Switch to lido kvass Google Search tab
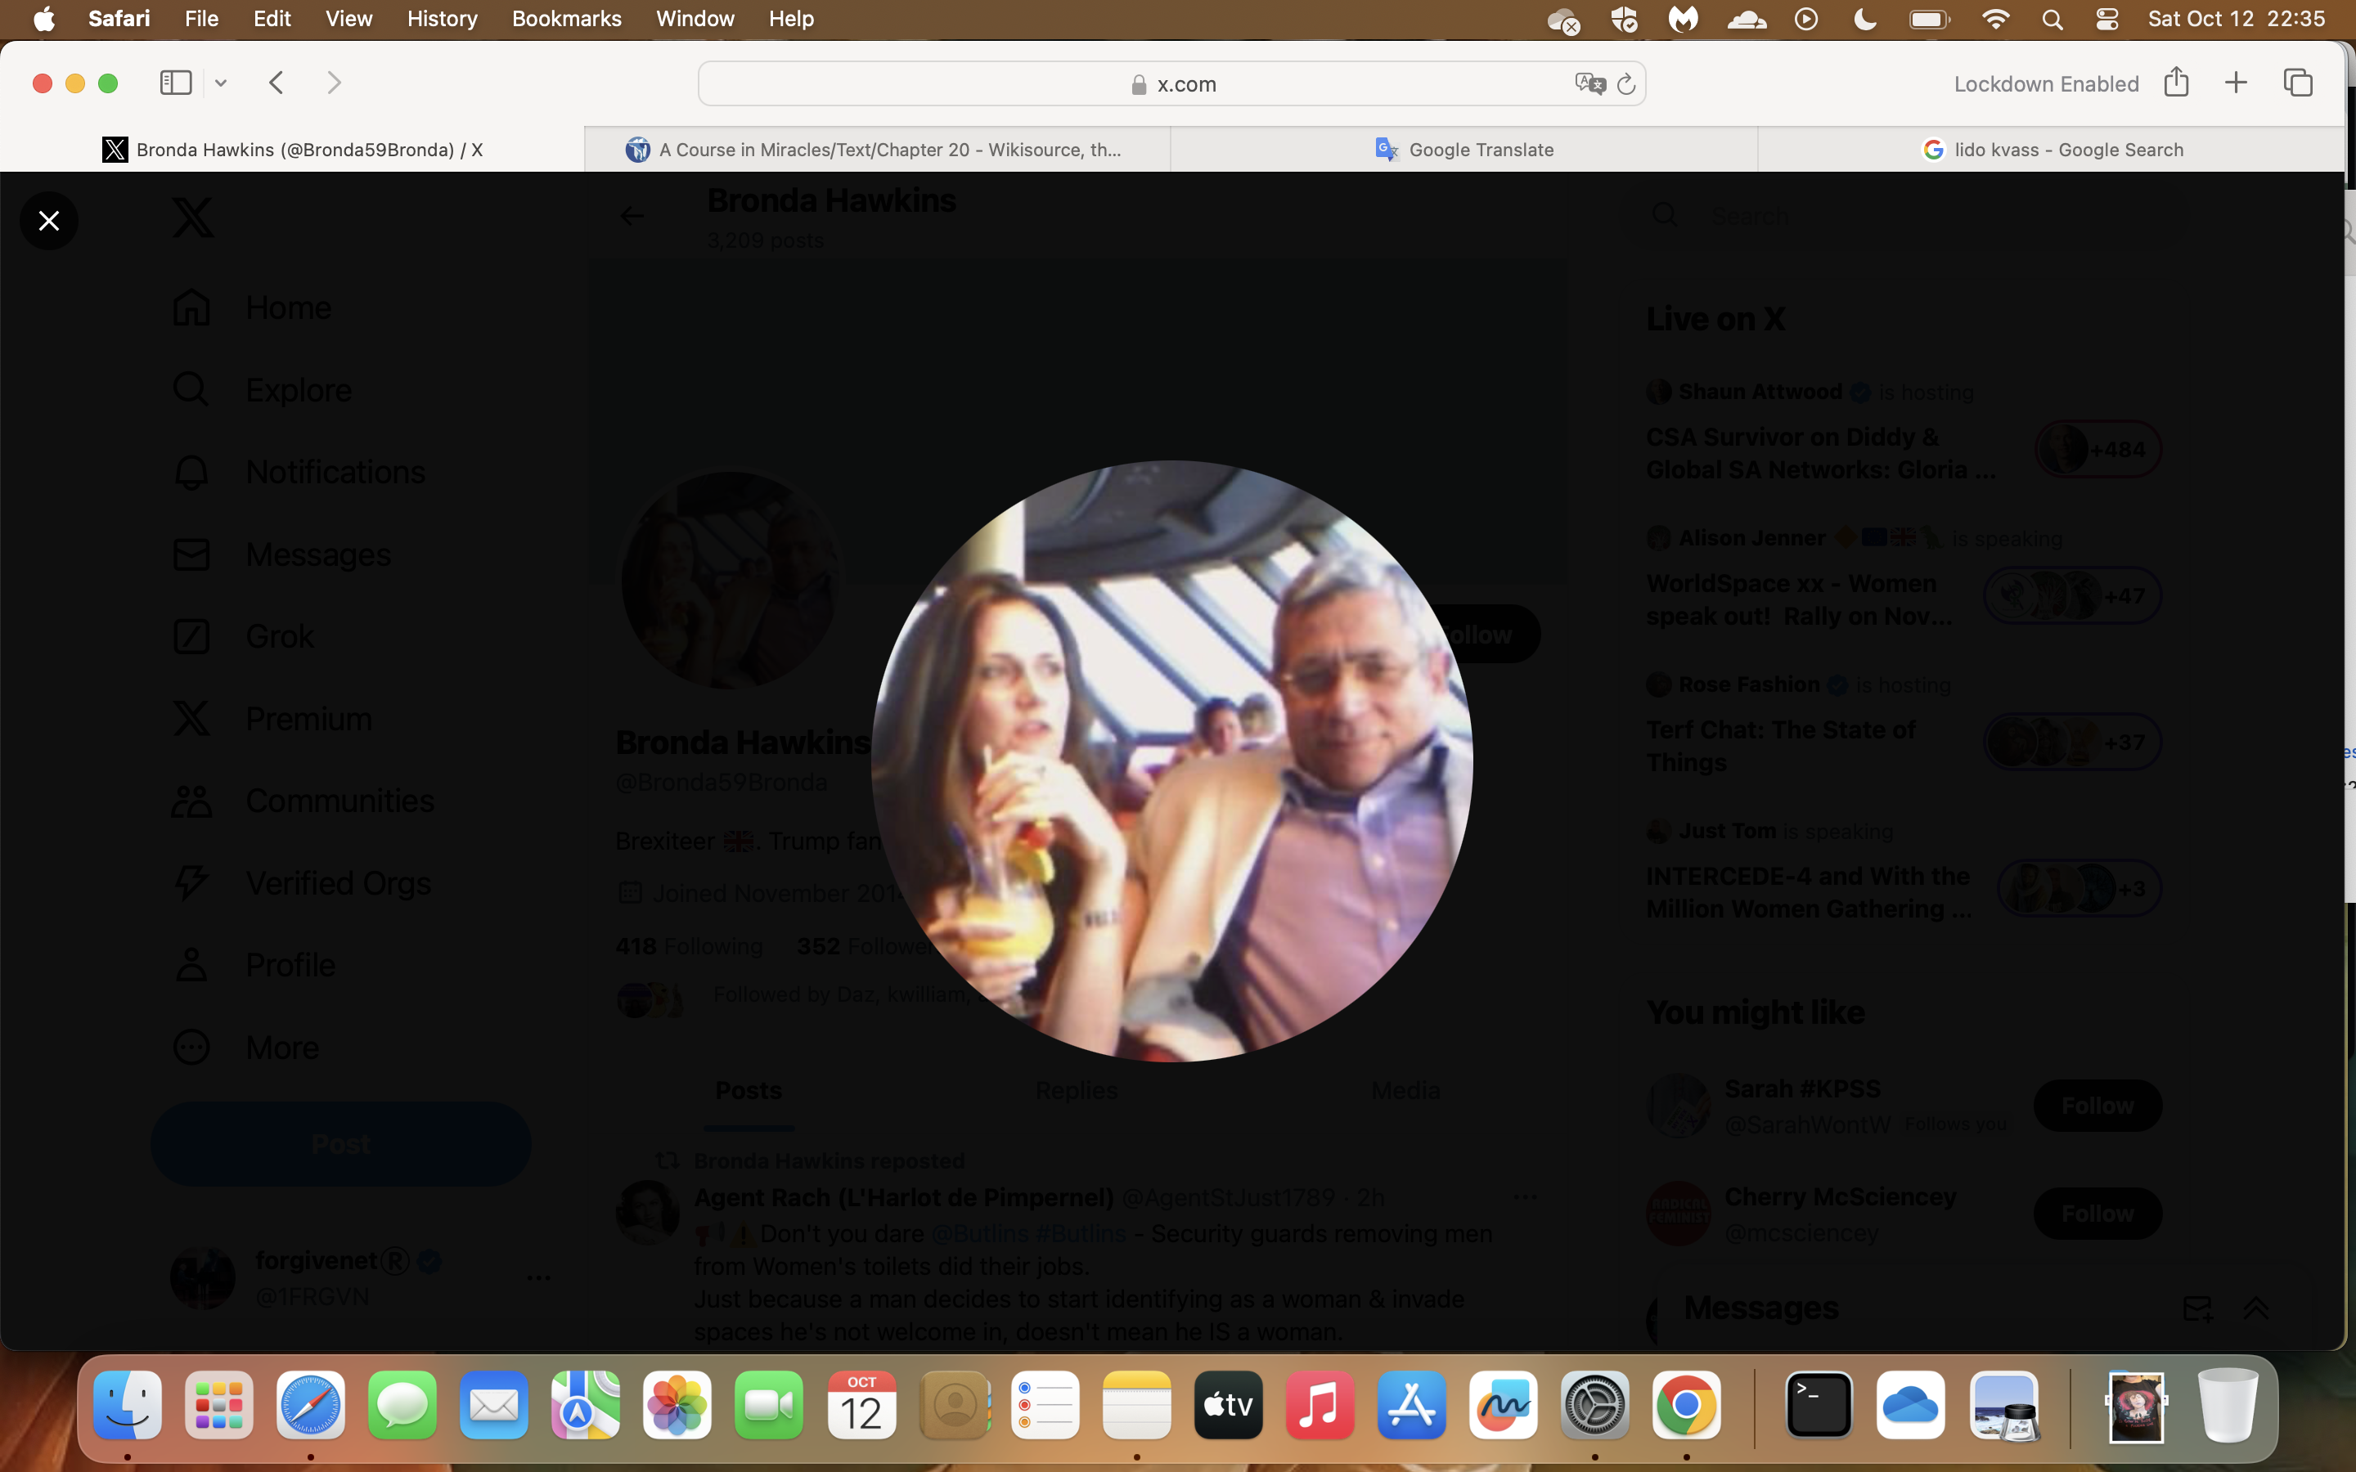The width and height of the screenshot is (2356, 1472). (2052, 149)
